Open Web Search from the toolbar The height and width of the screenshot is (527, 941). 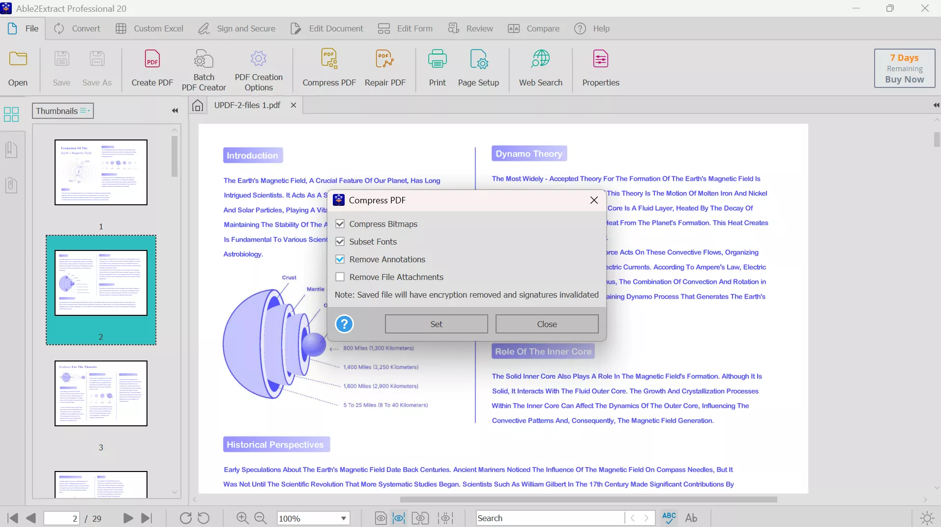tap(540, 69)
